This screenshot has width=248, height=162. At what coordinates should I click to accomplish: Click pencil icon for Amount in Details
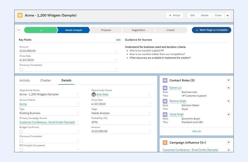[x=149, y=131]
